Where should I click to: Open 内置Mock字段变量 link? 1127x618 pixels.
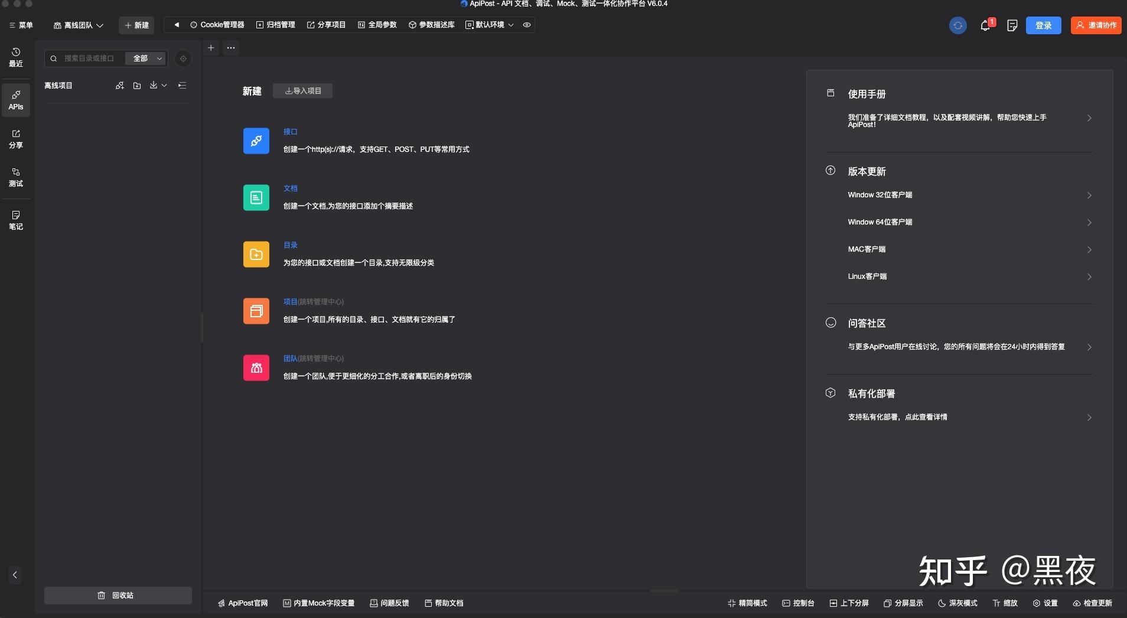point(319,603)
